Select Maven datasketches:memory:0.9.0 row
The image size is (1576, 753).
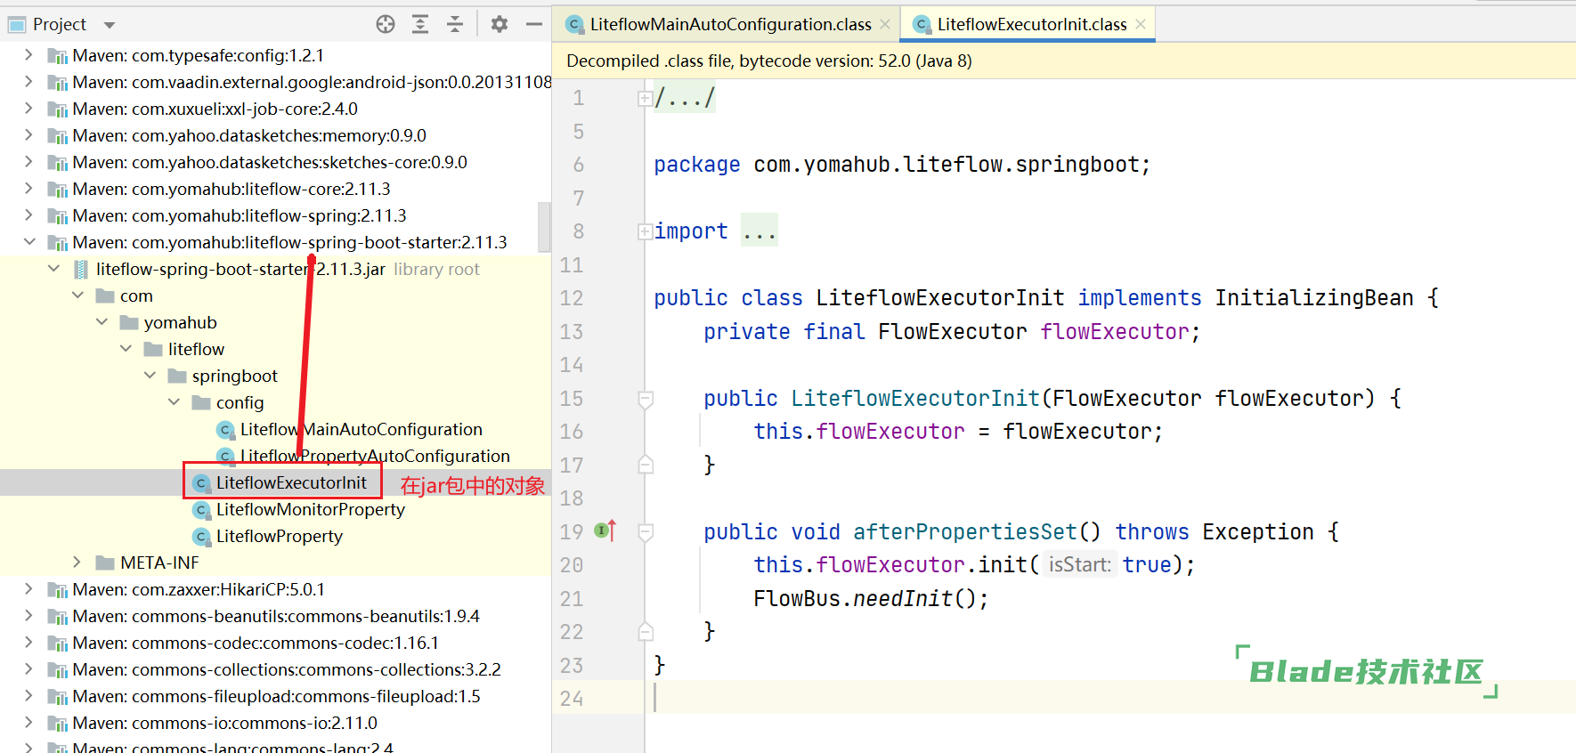276,135
